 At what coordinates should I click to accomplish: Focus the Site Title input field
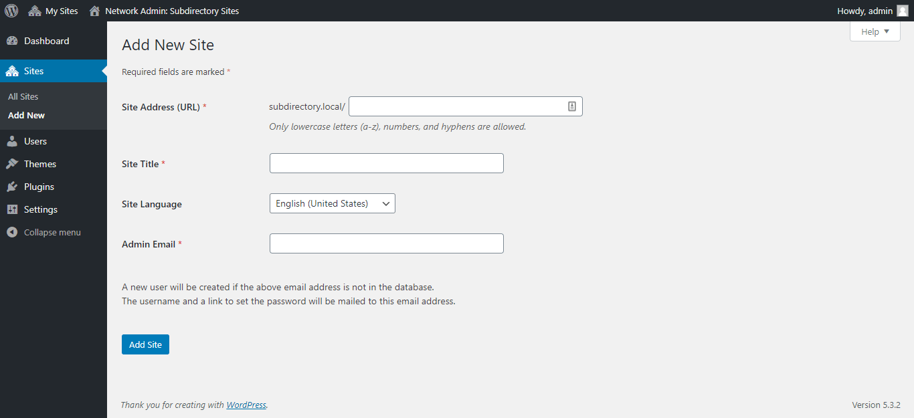386,163
